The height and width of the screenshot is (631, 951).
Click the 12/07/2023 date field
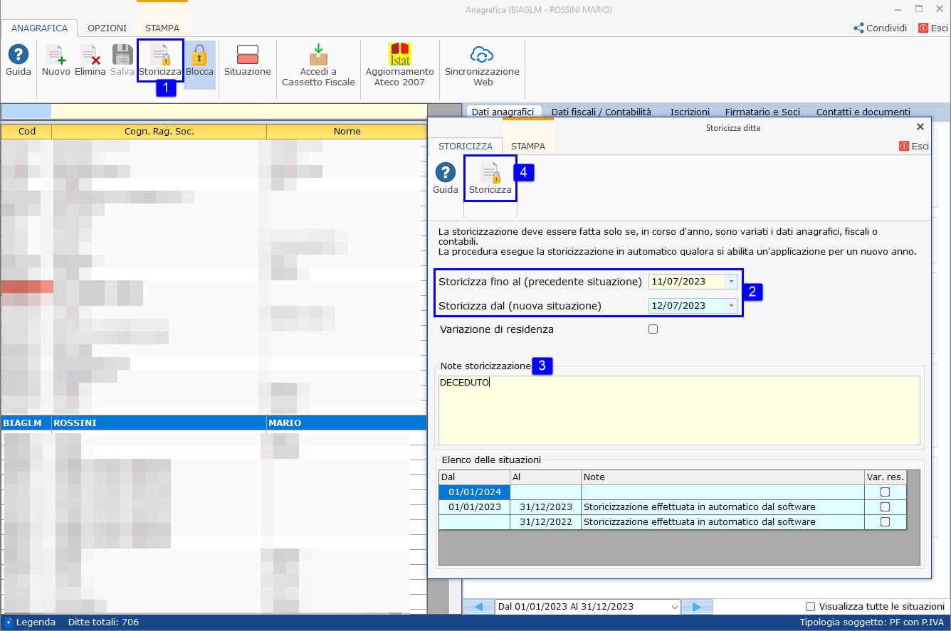tap(687, 306)
